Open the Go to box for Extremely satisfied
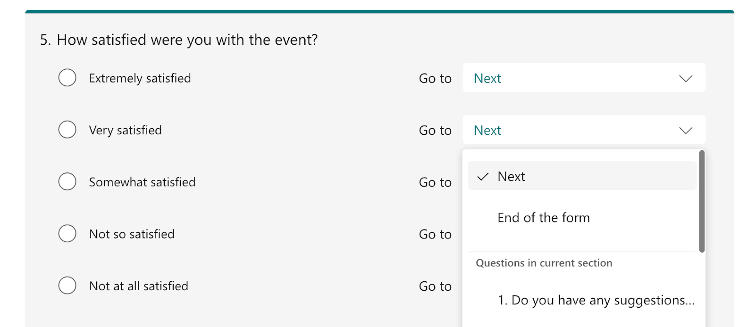Image resolution: width=755 pixels, height=327 pixels. pyautogui.click(x=583, y=78)
